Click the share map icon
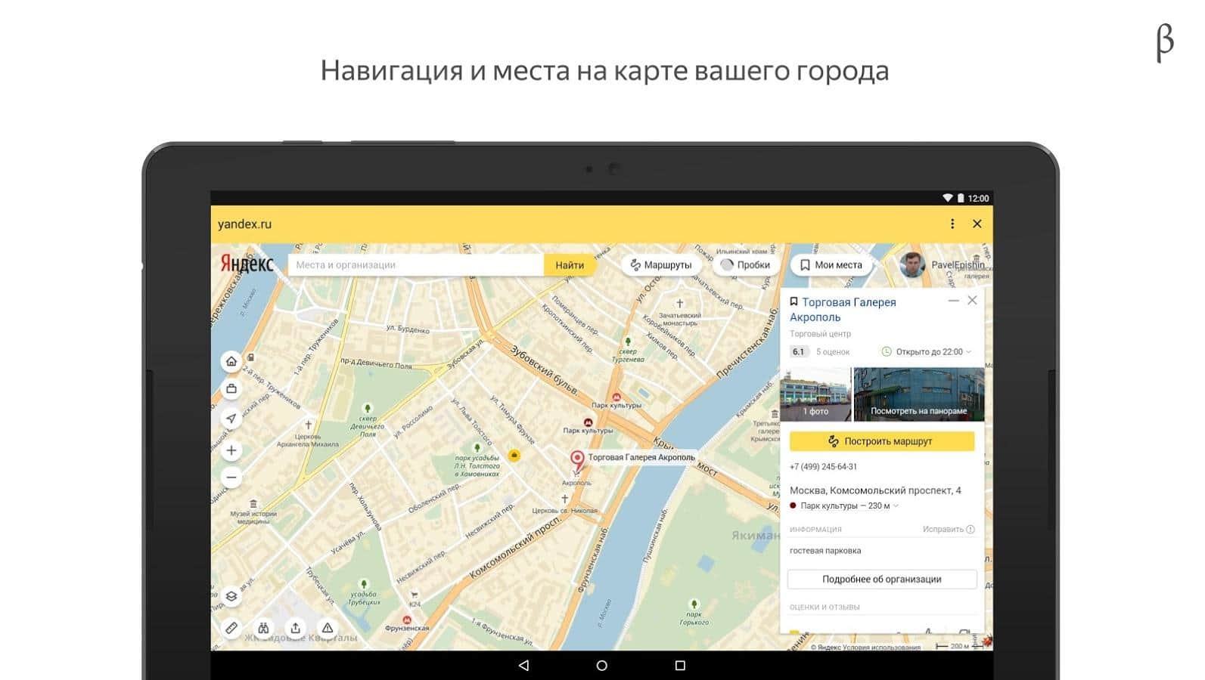The height and width of the screenshot is (680, 1205). pyautogui.click(x=296, y=628)
